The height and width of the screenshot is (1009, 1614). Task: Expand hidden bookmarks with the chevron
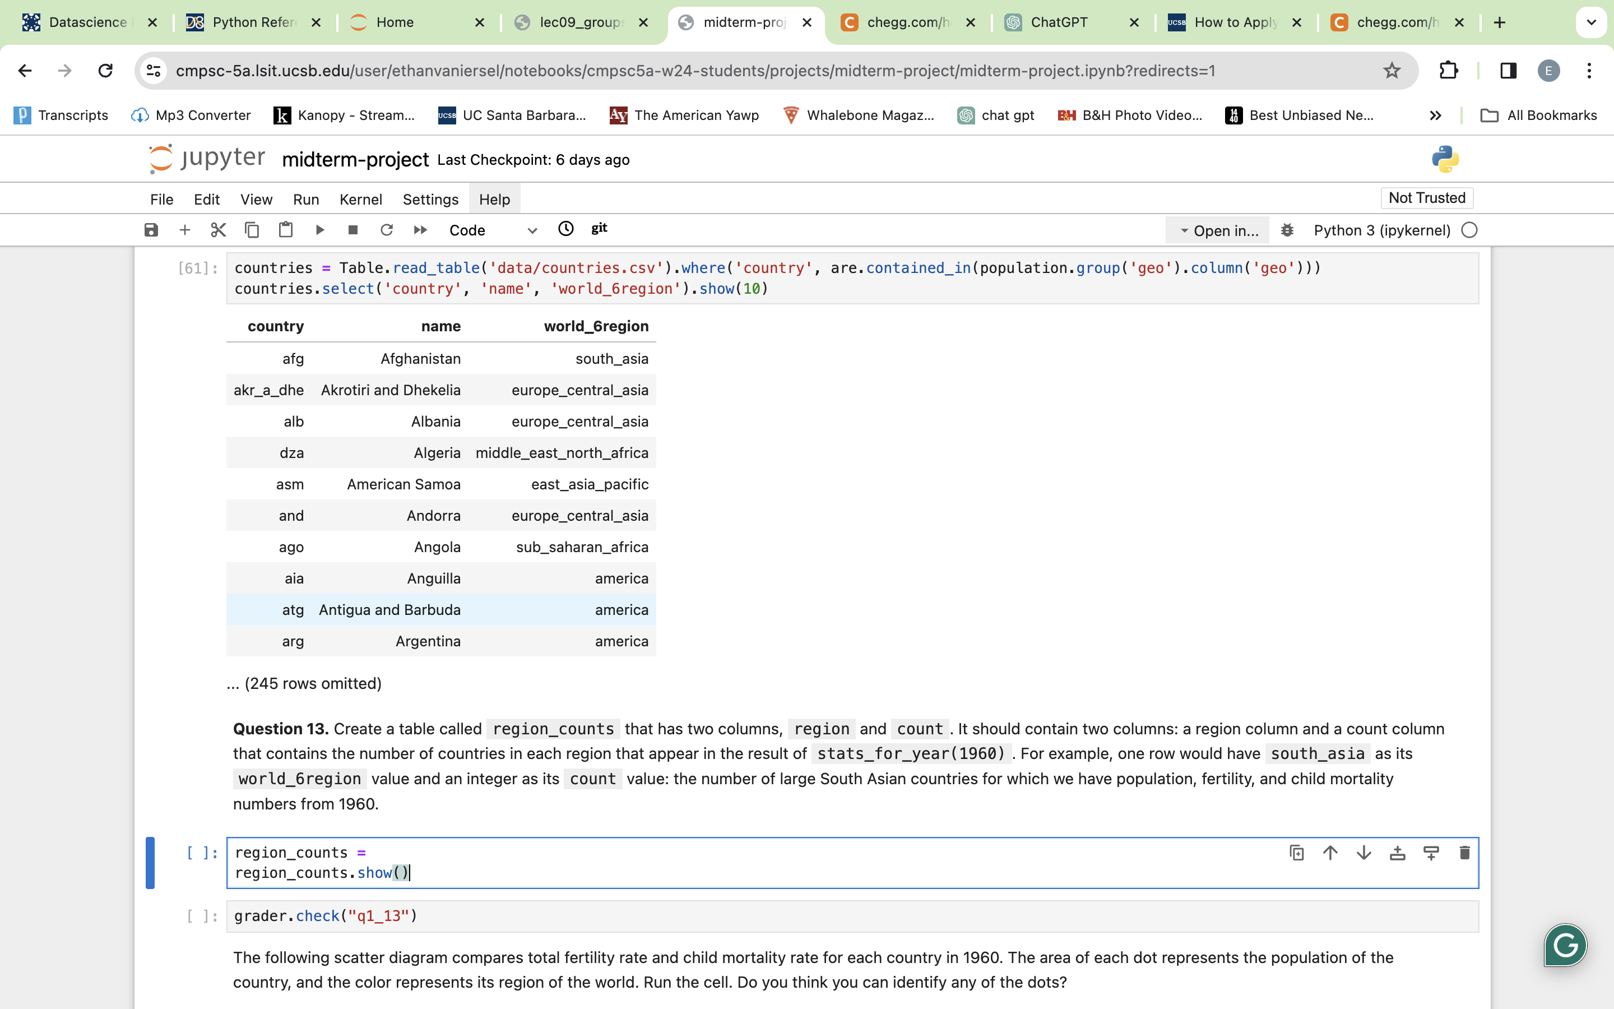1435,115
